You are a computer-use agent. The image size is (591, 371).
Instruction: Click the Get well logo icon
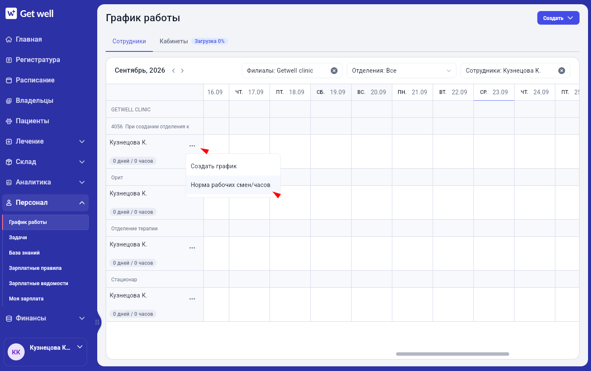tap(11, 14)
